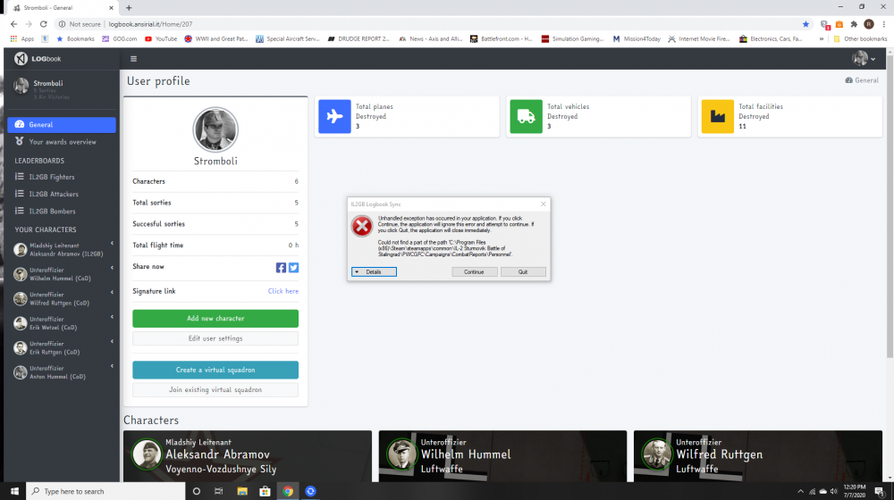Viewport: 894px width, 500px height.
Task: Open the notification center icon
Action: [x=880, y=491]
